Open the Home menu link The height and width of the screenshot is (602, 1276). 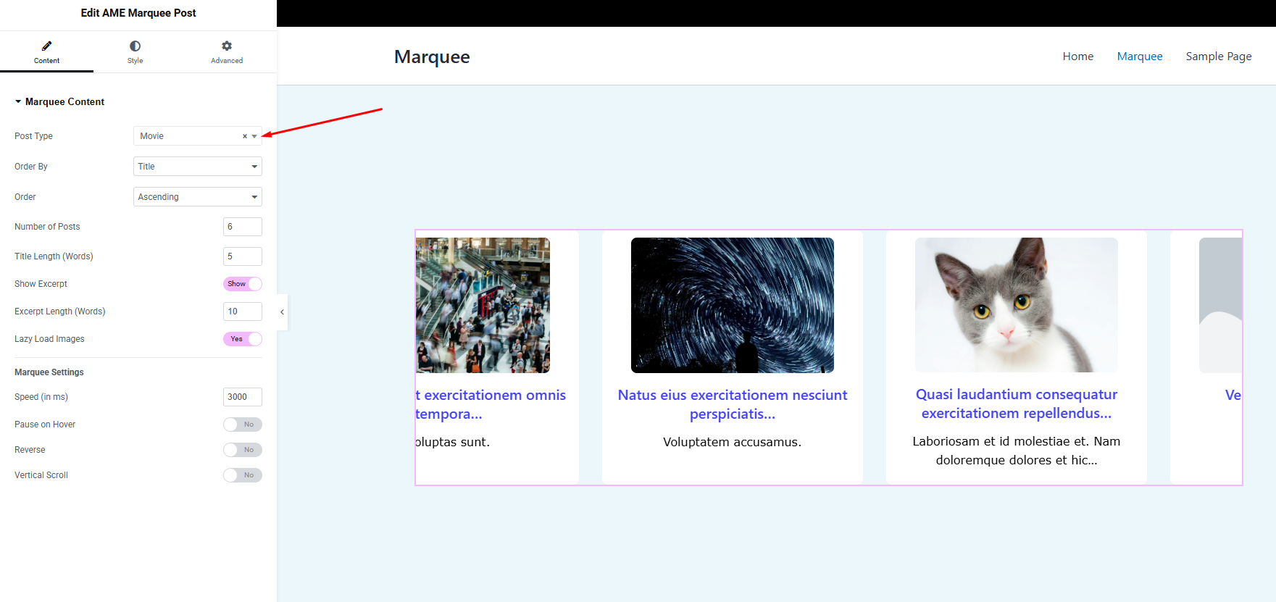tap(1078, 57)
